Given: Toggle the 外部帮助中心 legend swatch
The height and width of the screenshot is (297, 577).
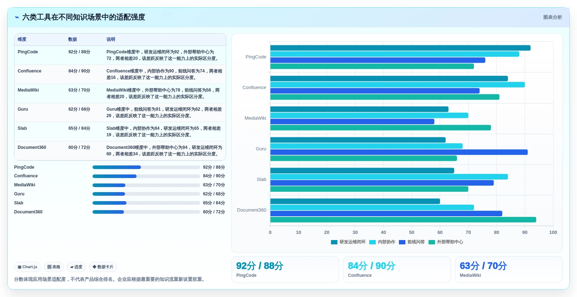Looking at the screenshot, I should point(432,242).
